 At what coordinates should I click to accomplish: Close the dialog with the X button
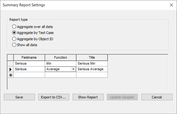[x=171, y=5]
